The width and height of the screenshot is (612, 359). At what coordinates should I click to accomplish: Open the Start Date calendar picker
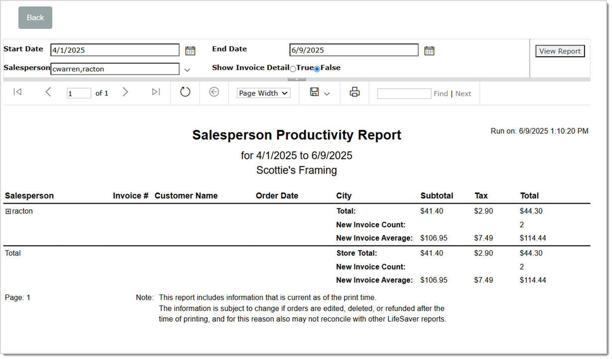190,50
